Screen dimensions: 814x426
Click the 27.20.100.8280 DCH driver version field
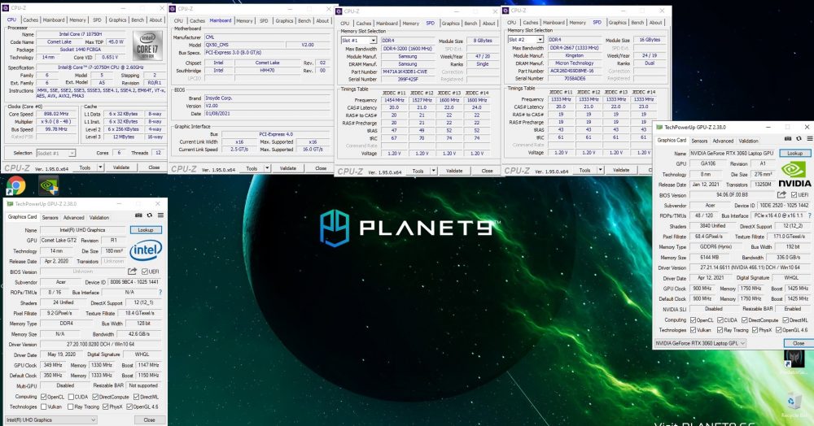(101, 344)
